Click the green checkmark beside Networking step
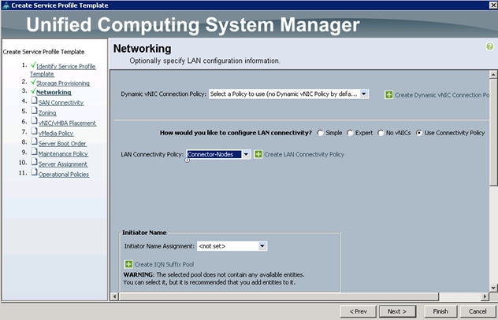498x320 pixels. 33,91
